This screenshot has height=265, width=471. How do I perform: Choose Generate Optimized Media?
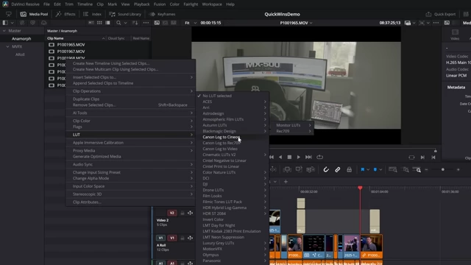96,157
